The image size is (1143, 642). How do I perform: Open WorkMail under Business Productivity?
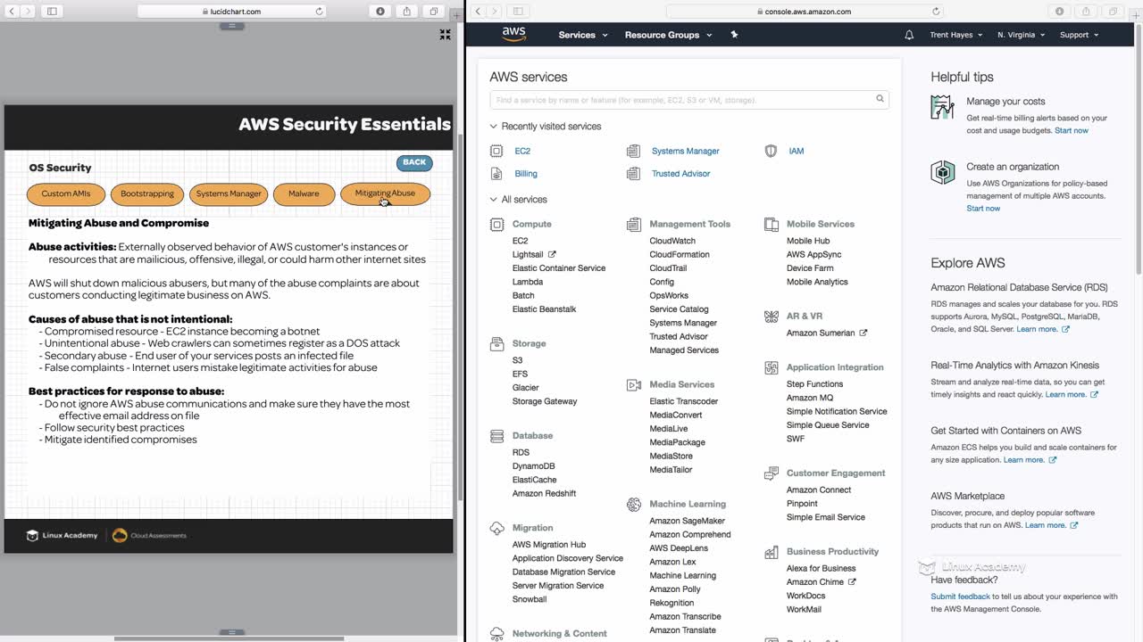click(x=804, y=609)
